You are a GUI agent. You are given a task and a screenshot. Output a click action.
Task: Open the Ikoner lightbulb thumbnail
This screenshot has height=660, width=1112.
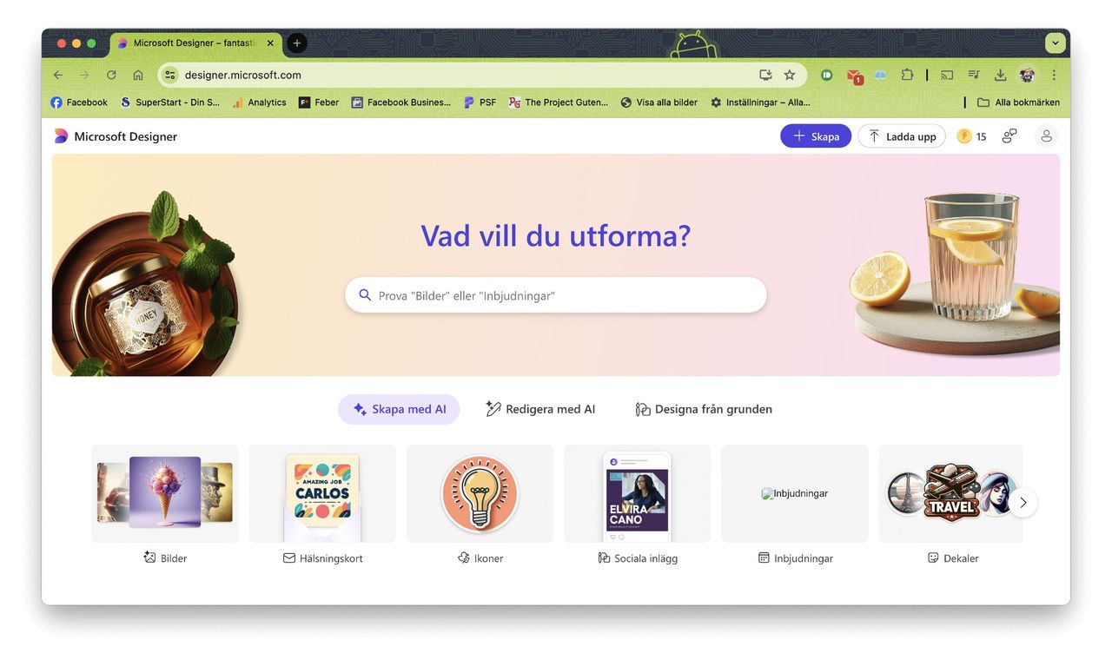480,493
